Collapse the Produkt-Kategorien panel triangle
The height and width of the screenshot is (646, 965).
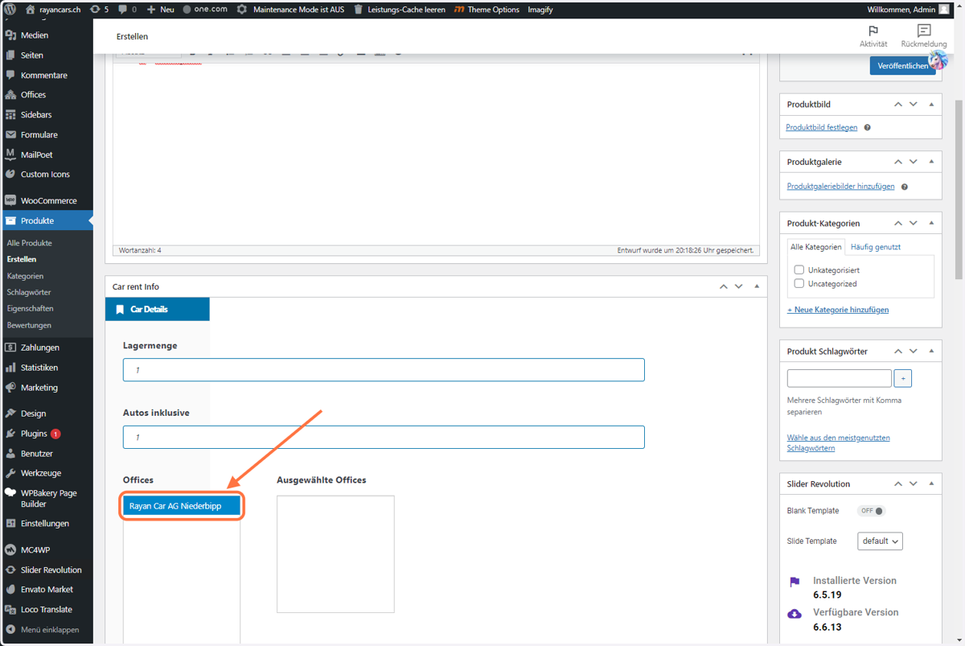(x=931, y=223)
